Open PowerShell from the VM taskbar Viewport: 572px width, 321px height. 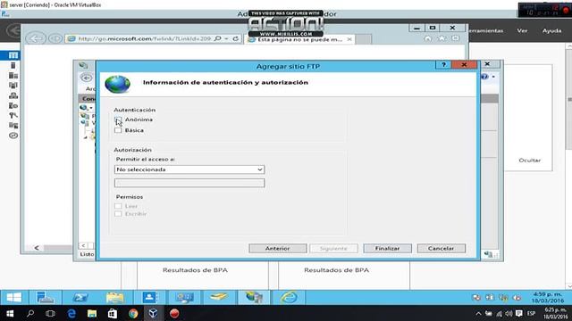(x=80, y=297)
